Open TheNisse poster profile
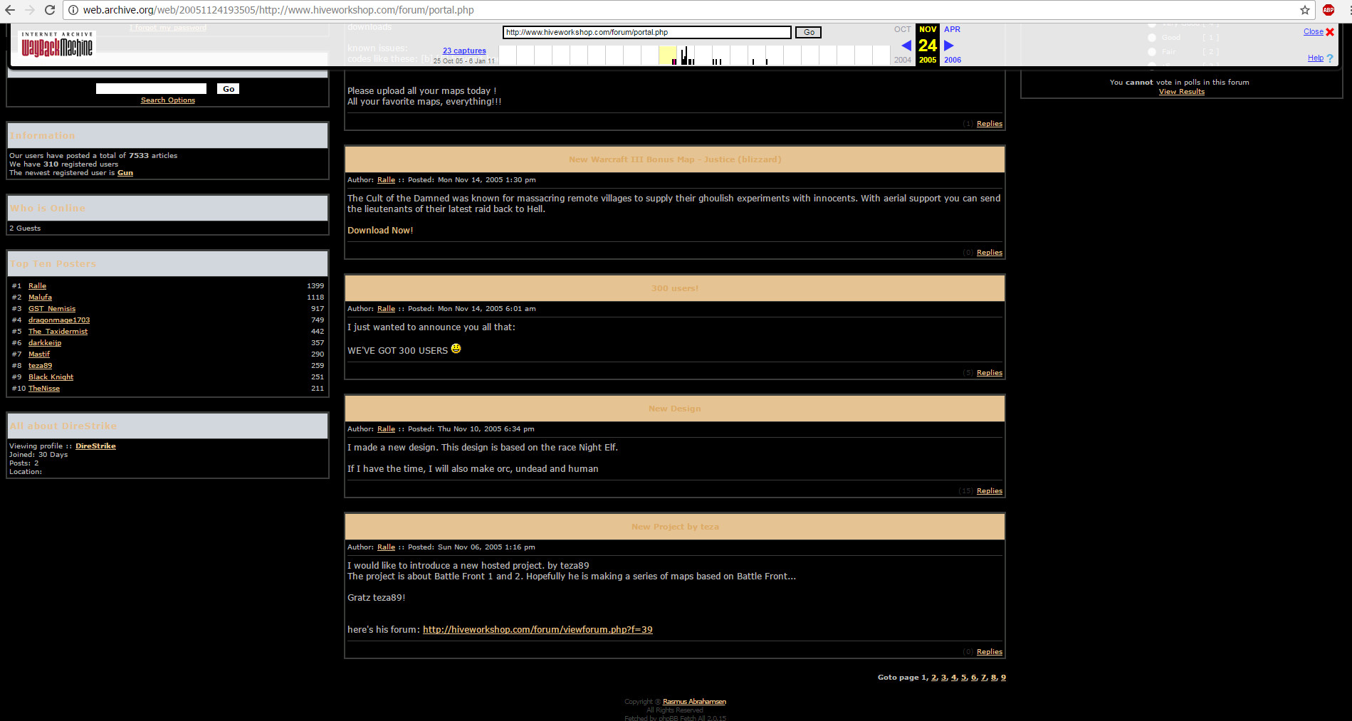This screenshot has height=721, width=1352. (44, 389)
